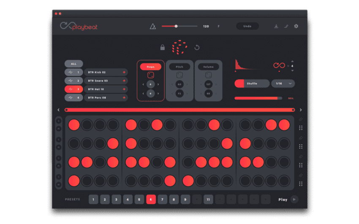This screenshot has height=224, width=359.
Task: Toggle the first step of the first row
Action: (x=74, y=124)
